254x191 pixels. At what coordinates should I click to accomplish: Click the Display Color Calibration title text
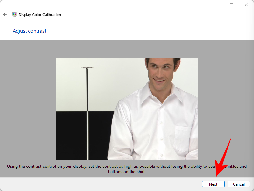[x=40, y=15]
